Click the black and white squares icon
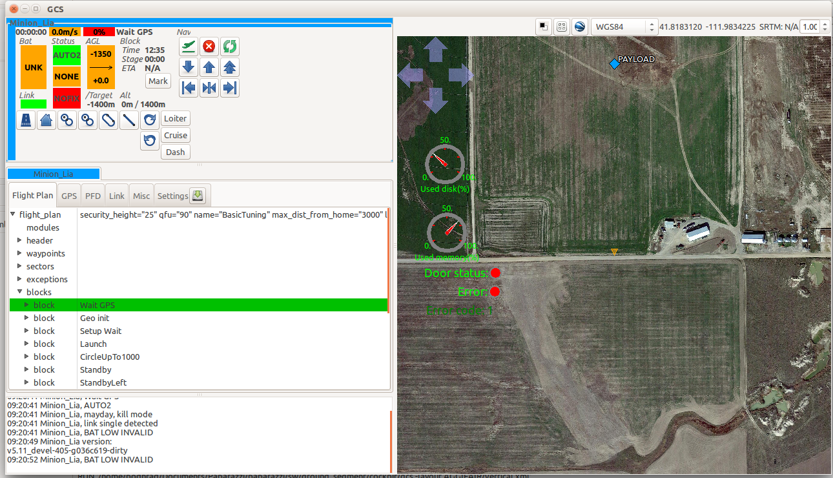 [544, 26]
